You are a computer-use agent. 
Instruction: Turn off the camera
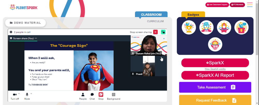pos(15,96)
